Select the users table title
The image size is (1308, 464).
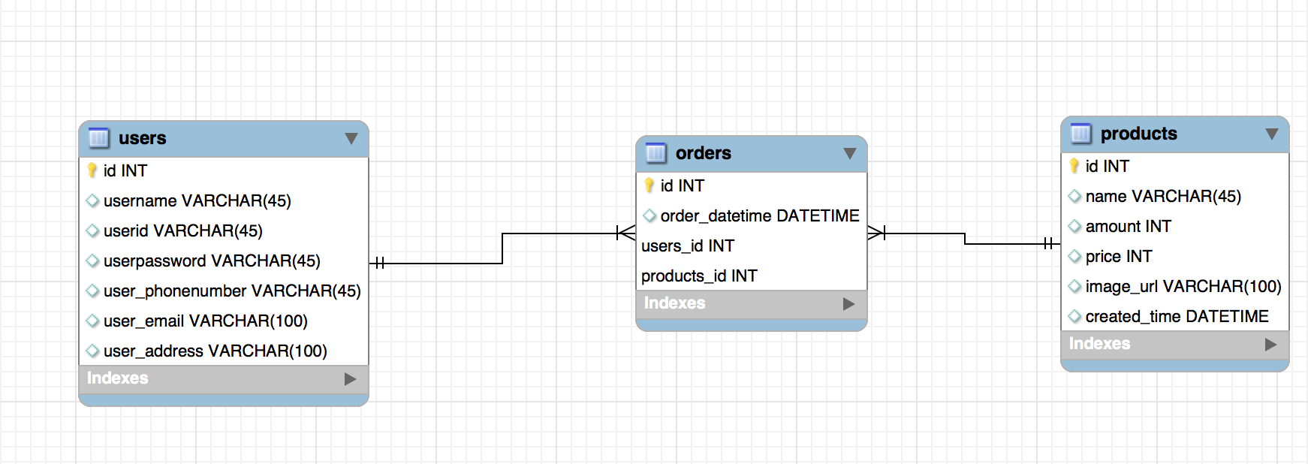pos(142,138)
